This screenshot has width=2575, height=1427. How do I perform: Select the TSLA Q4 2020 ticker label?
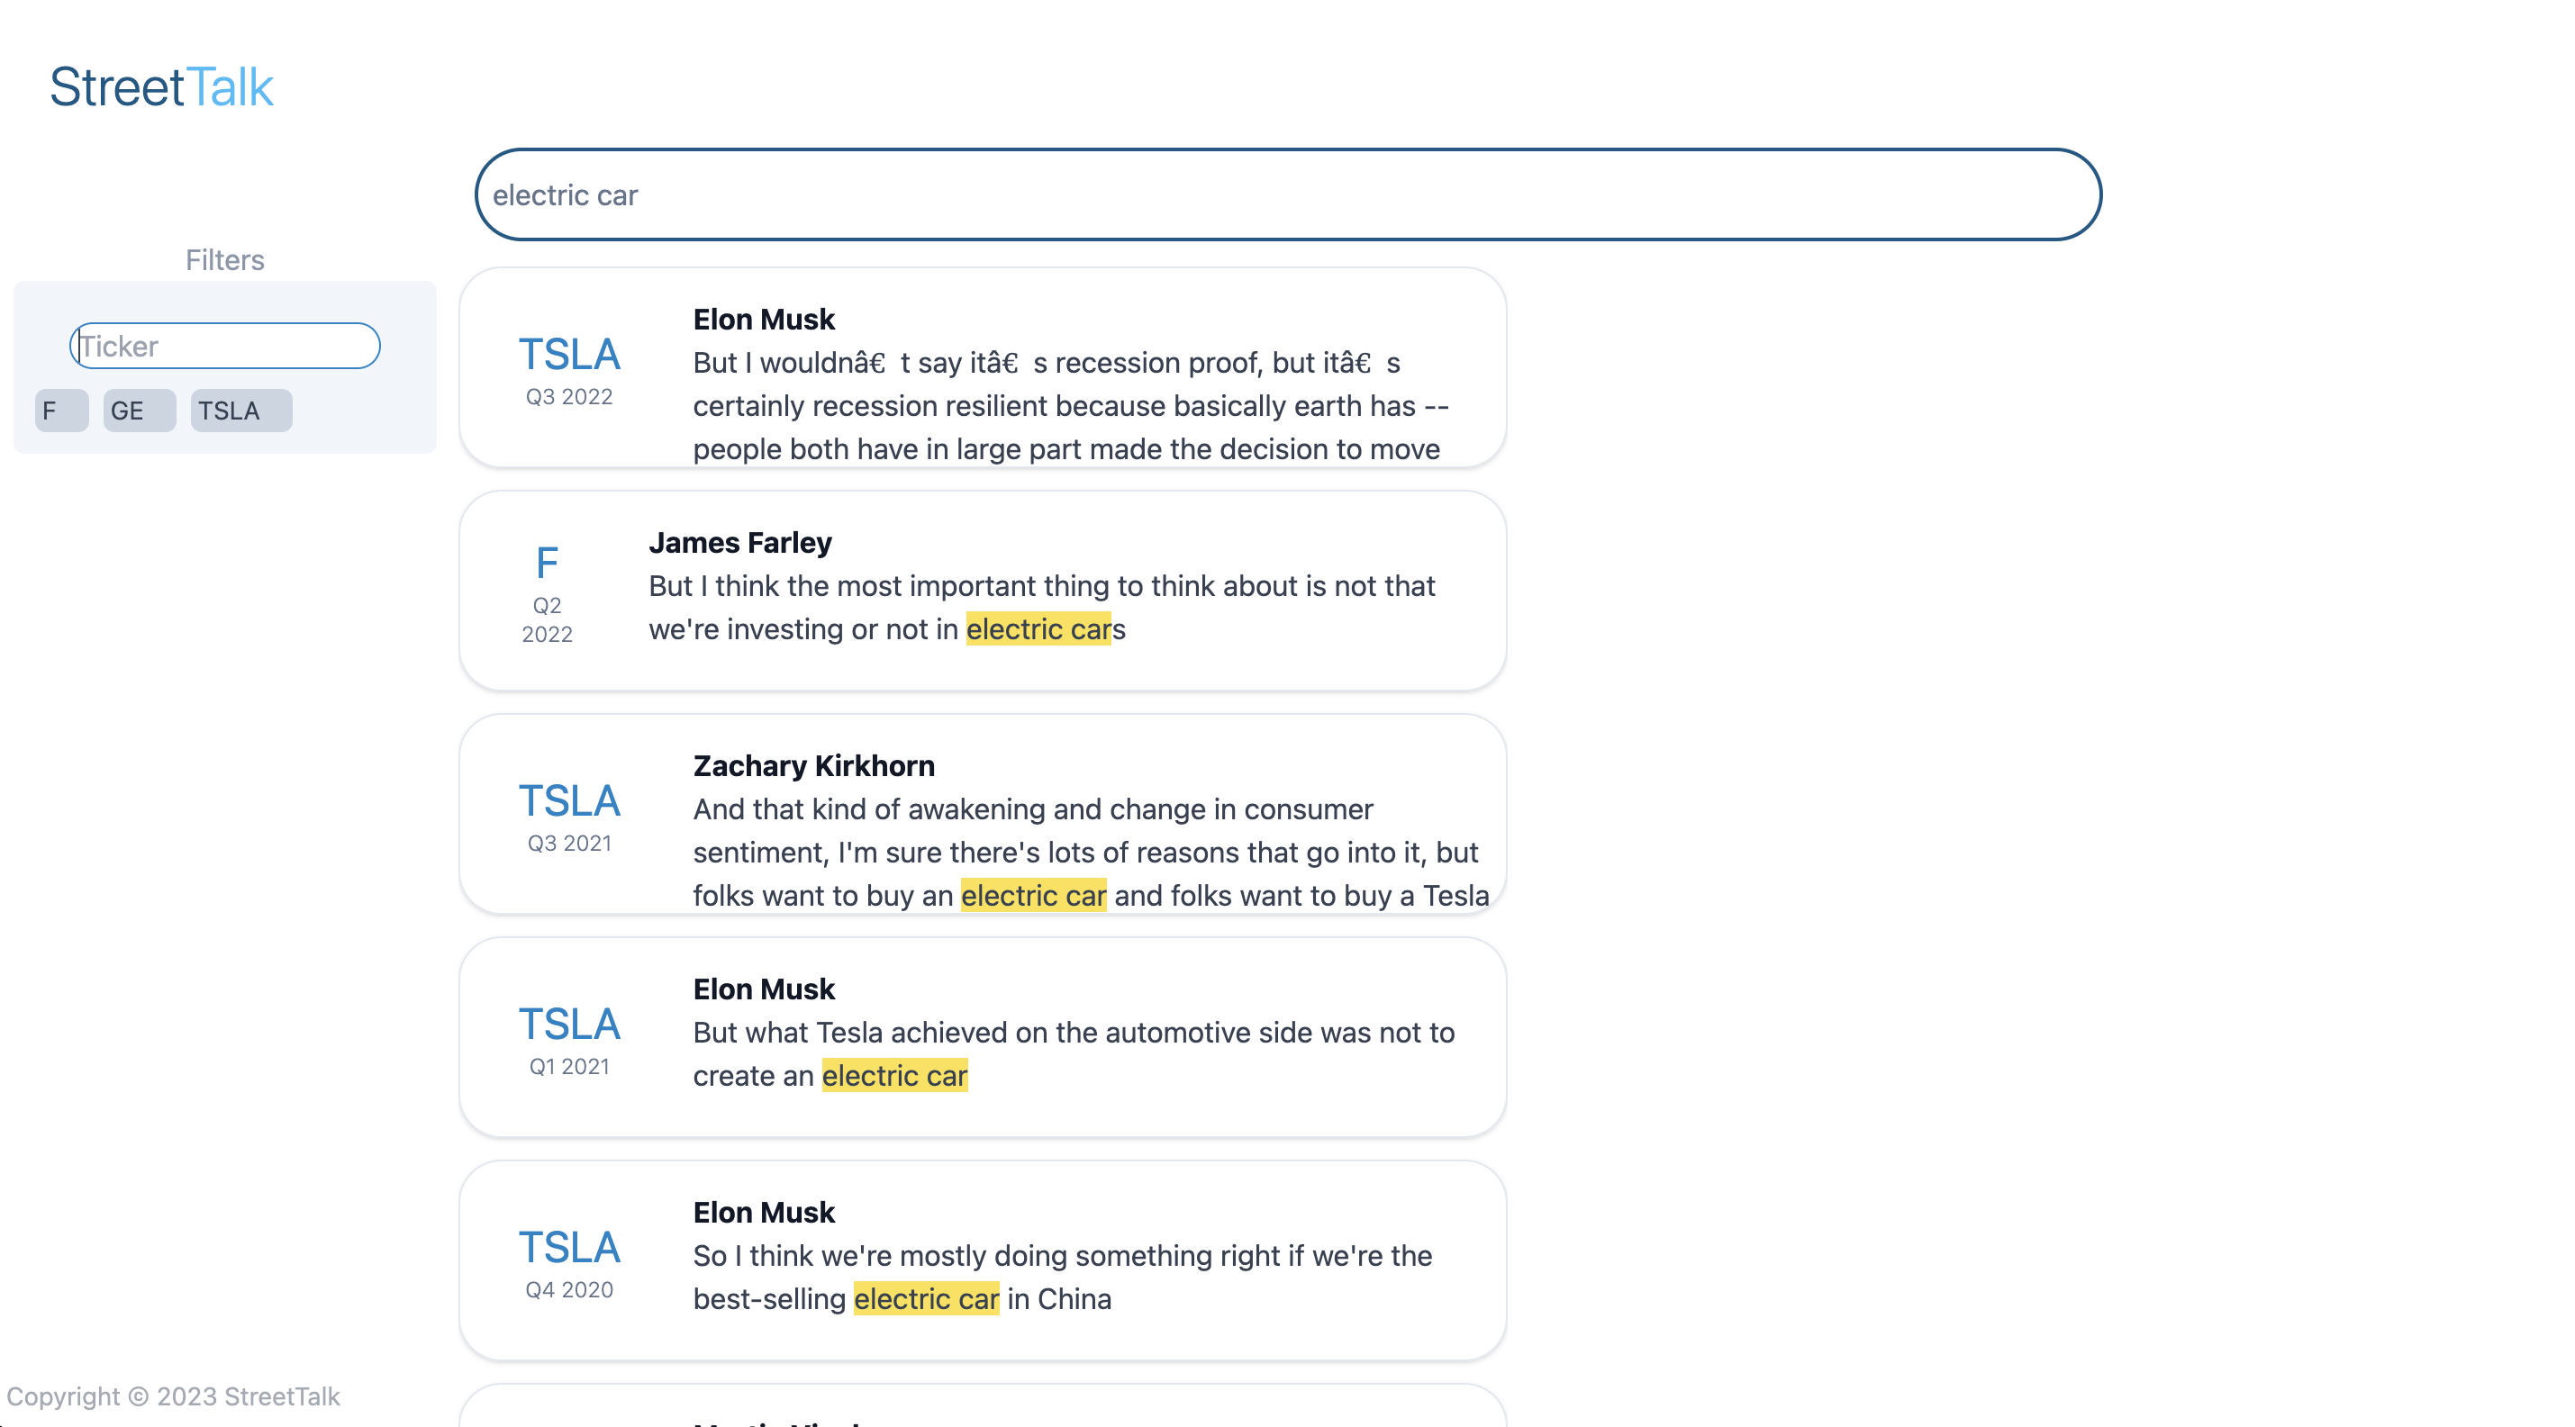click(x=569, y=1248)
